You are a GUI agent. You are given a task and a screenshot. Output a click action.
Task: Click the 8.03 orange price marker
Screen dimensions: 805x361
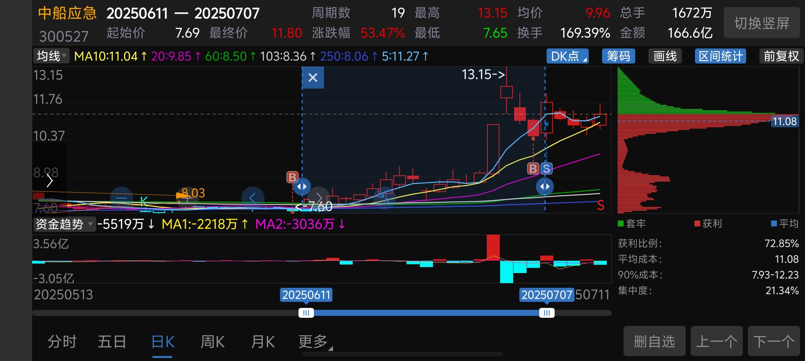click(193, 193)
